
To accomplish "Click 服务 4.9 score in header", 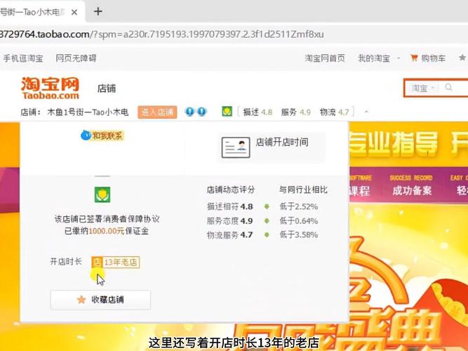I will coord(296,112).
